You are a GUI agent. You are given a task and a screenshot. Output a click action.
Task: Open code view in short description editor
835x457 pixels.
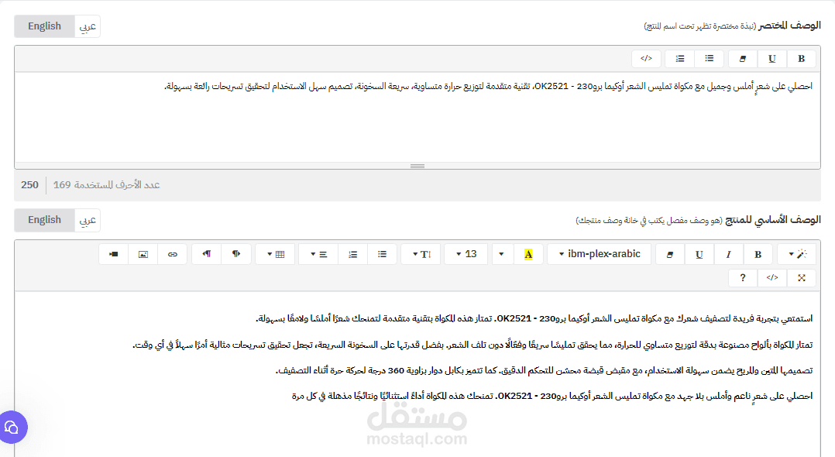(x=646, y=59)
